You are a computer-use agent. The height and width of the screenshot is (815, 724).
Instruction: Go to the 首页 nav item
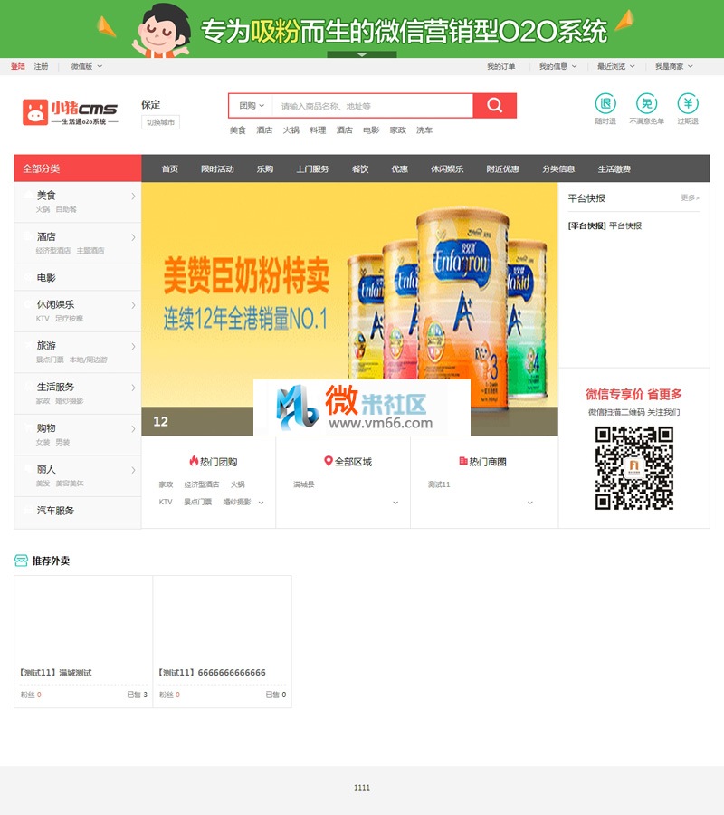[170, 169]
